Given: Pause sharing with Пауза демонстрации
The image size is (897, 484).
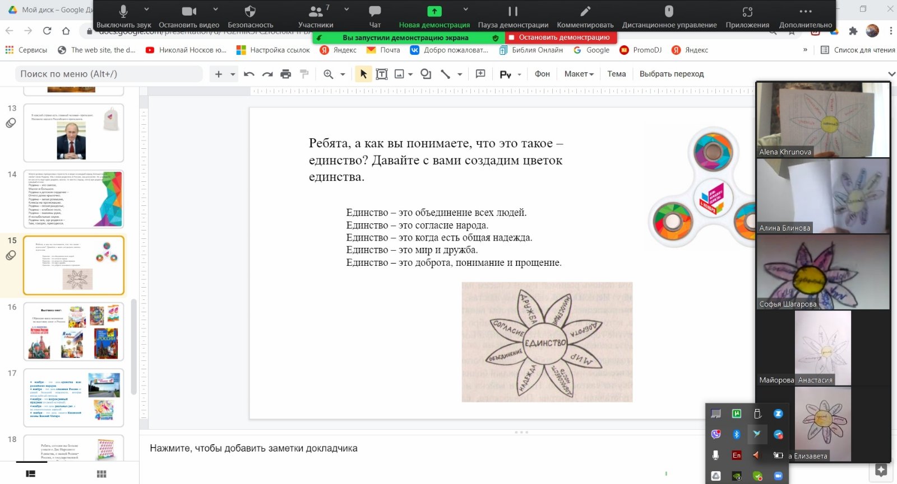Looking at the screenshot, I should coord(513,17).
